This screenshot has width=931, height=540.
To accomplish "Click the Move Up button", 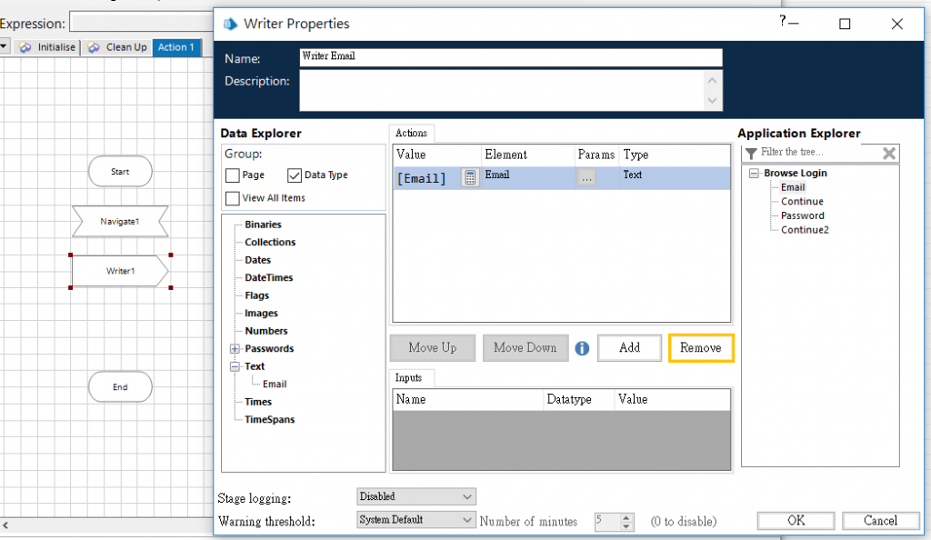I will (x=432, y=348).
